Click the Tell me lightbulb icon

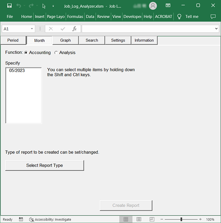[x=179, y=17]
